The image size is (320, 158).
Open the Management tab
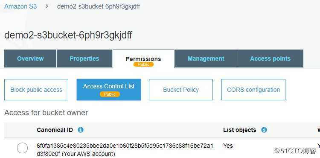coord(206,59)
